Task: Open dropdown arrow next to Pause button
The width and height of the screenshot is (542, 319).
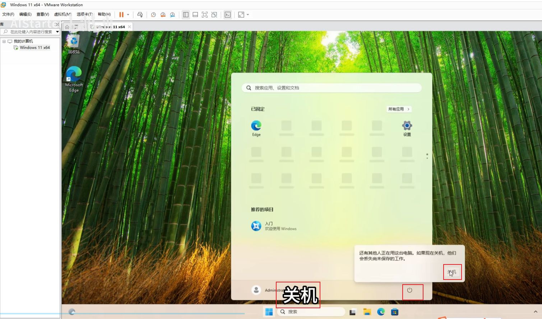Action: click(128, 15)
